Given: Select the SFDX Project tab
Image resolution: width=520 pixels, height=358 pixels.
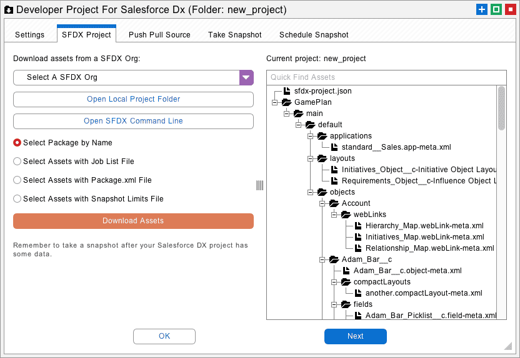Looking at the screenshot, I should [86, 34].
